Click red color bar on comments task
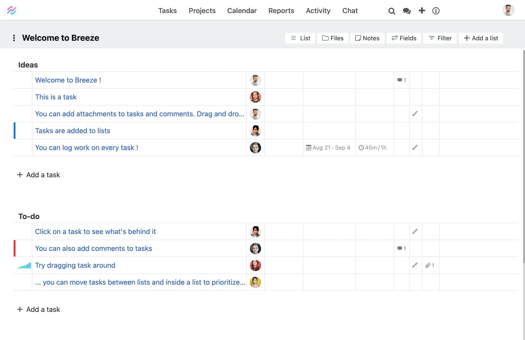Viewport: 525px width, 340px height. click(x=14, y=248)
